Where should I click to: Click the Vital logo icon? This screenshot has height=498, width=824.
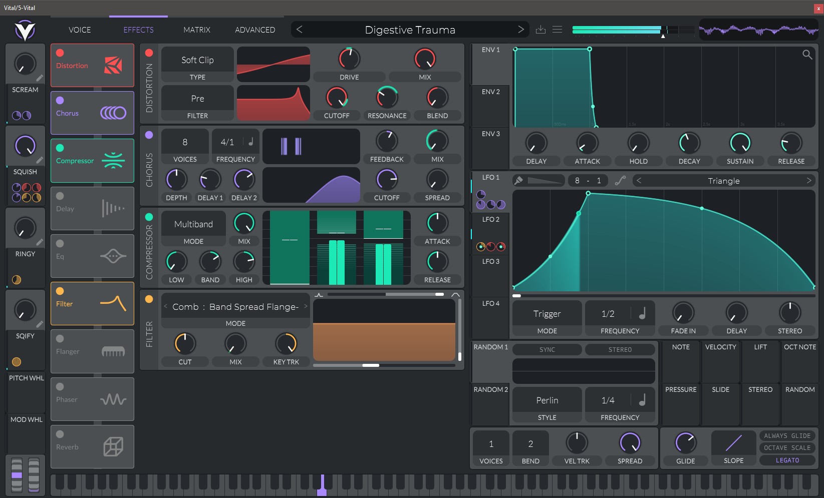[25, 31]
